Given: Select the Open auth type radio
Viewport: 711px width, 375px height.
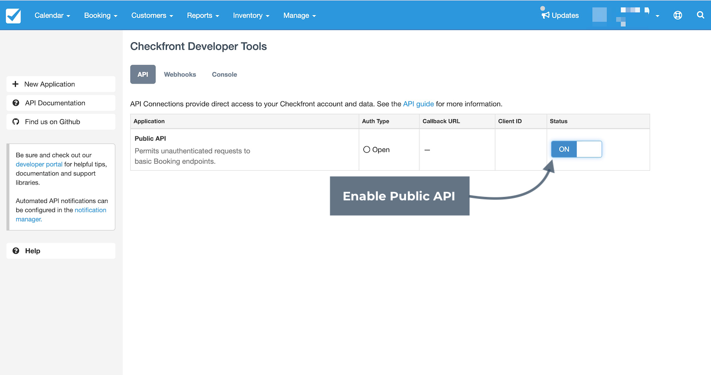Looking at the screenshot, I should tap(367, 149).
